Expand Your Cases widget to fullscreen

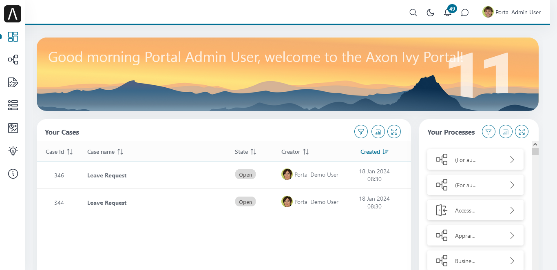[394, 132]
